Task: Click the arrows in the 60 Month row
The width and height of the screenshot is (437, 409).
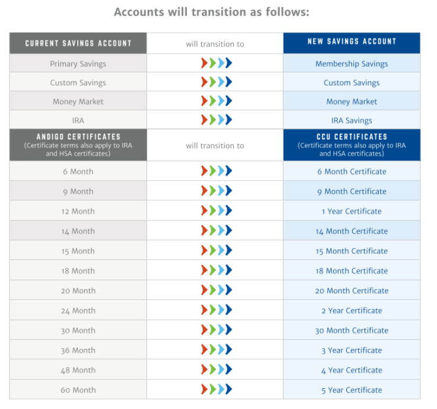Action: (x=217, y=389)
